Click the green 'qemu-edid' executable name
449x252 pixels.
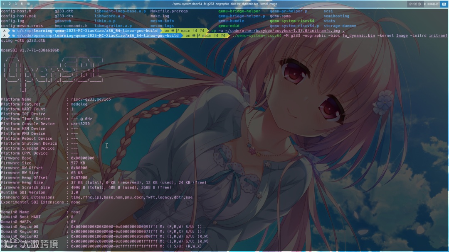[229, 26]
